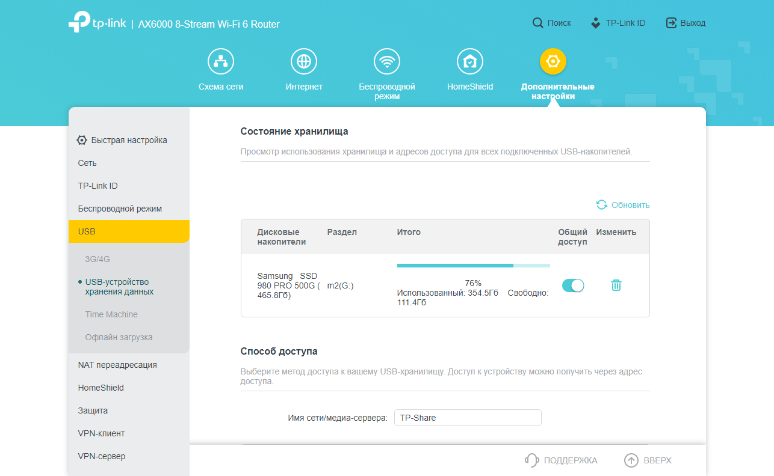This screenshot has width=774, height=476.
Task: Delete the Samsung SSD with trash icon
Action: (616, 285)
